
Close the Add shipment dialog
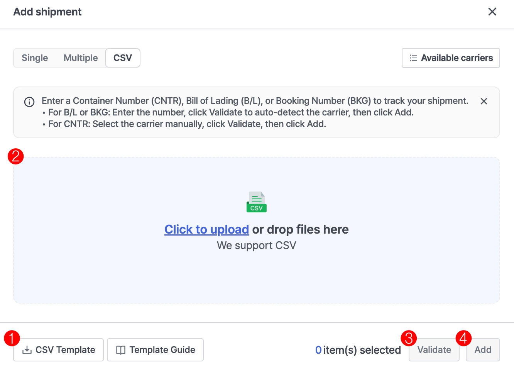(492, 12)
